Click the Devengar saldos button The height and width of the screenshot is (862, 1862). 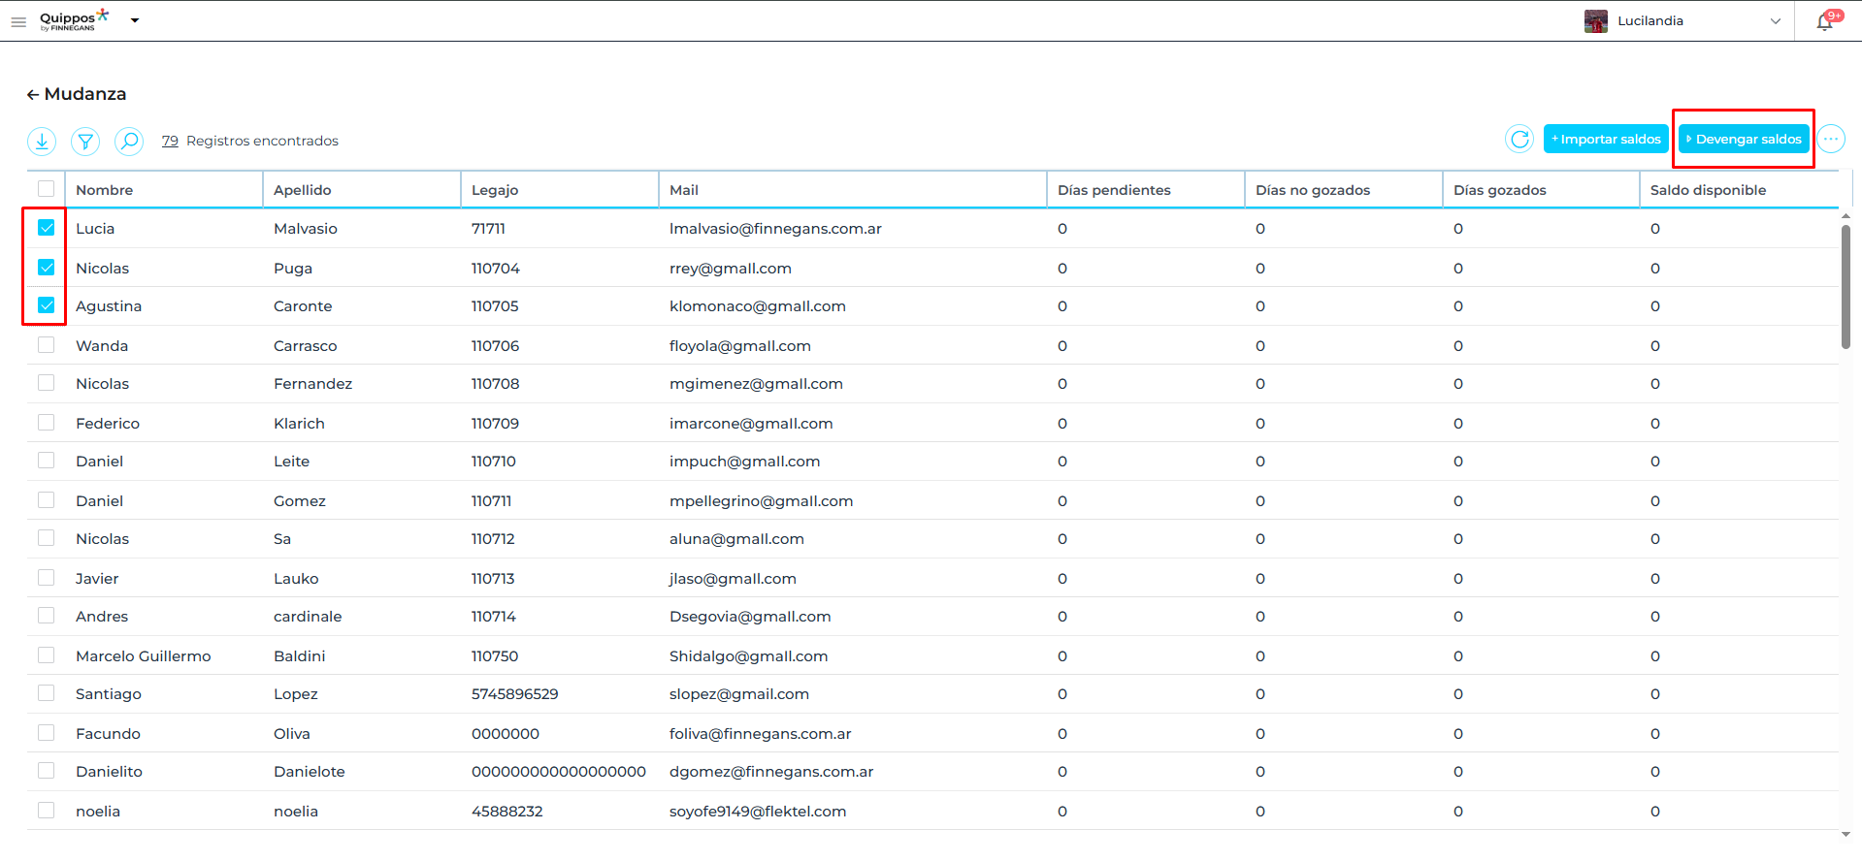(1744, 140)
